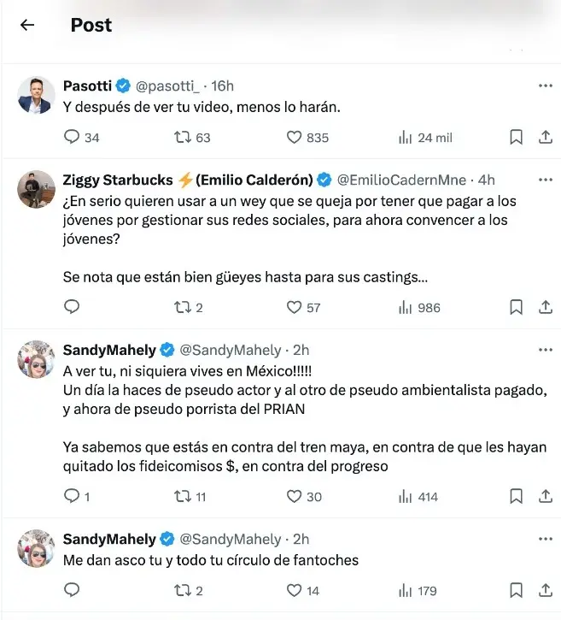Click SandyMahely's avatar on first post
This screenshot has height=620, width=561.
pos(37,358)
